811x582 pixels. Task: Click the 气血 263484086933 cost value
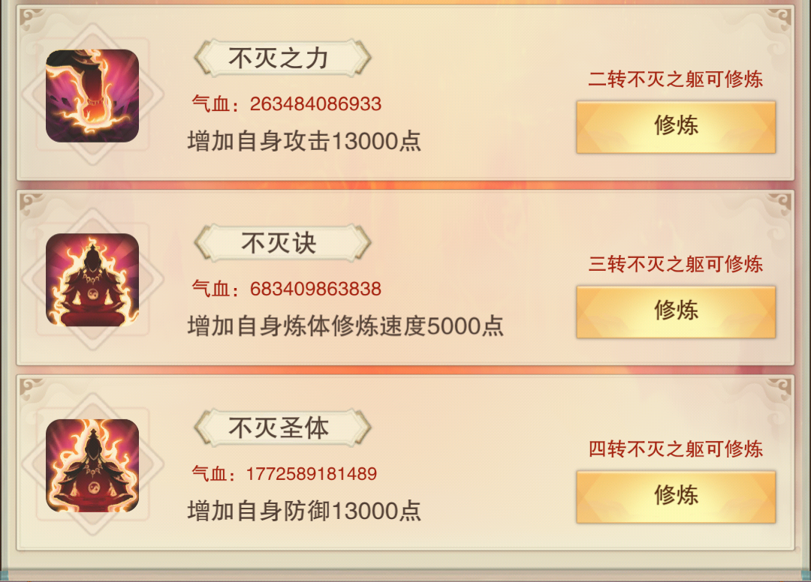(287, 104)
